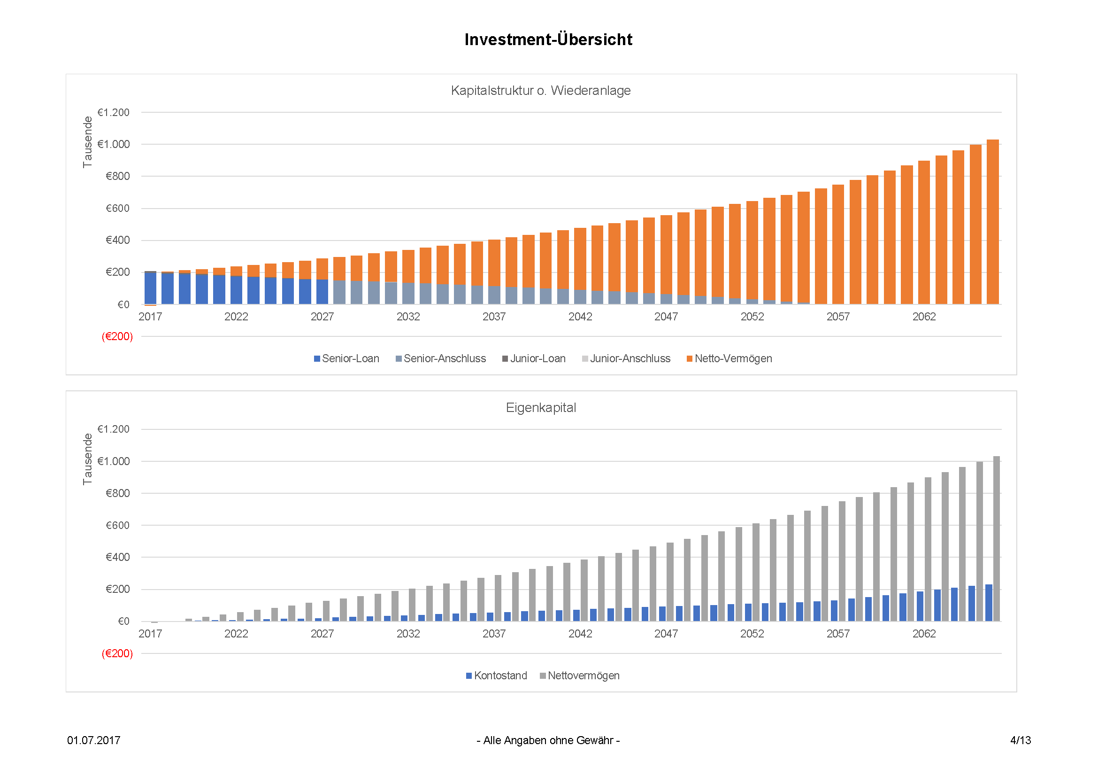Click the 2047 year label in Kapitalstruktur chart
This screenshot has width=1098, height=777.
click(666, 317)
